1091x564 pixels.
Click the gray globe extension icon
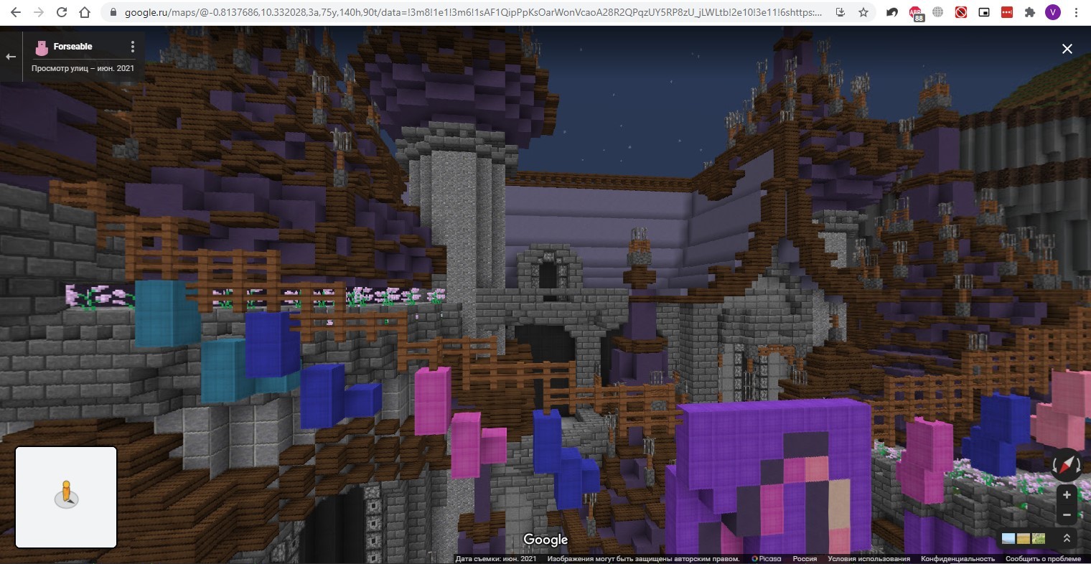[938, 13]
